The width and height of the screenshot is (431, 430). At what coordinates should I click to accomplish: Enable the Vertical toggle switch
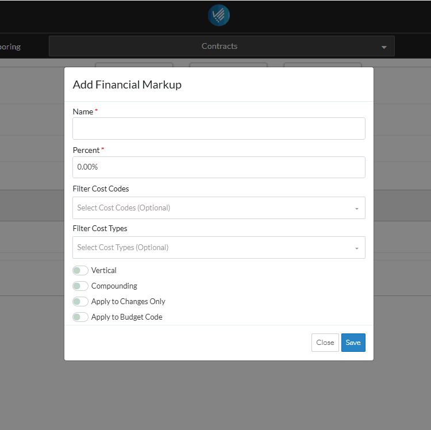click(x=80, y=270)
